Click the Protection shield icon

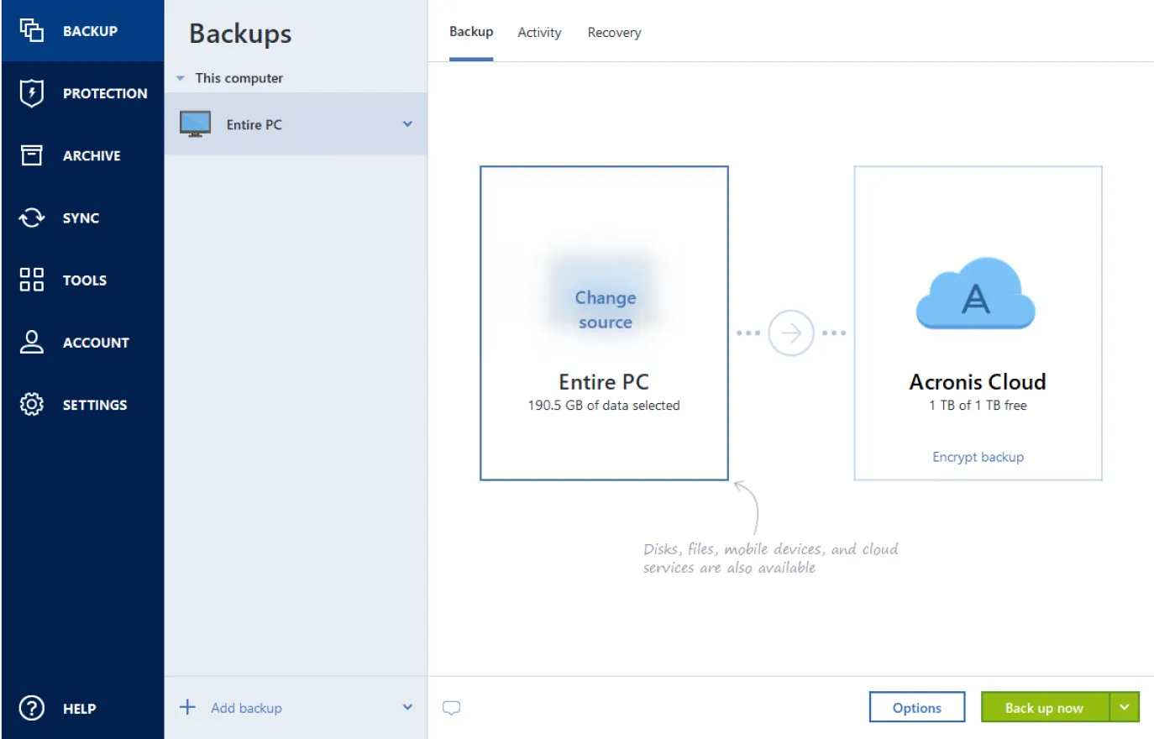point(31,92)
